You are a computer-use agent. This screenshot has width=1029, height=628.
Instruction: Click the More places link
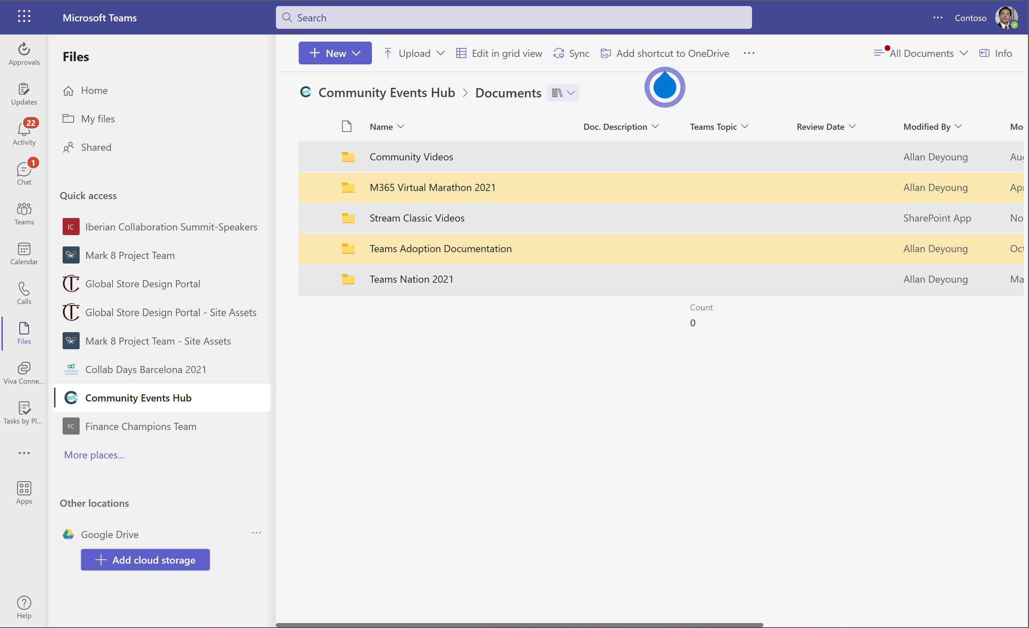click(x=94, y=455)
